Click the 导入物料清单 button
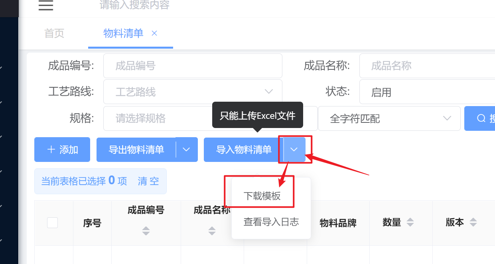Screen dimensions: 495x264 tap(244, 150)
